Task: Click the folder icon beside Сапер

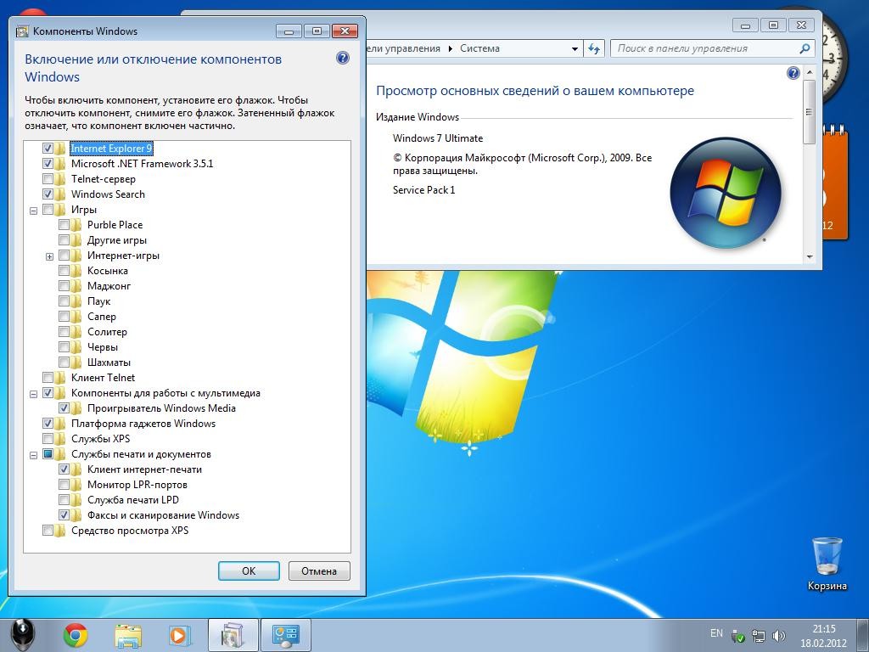Action: (x=76, y=317)
